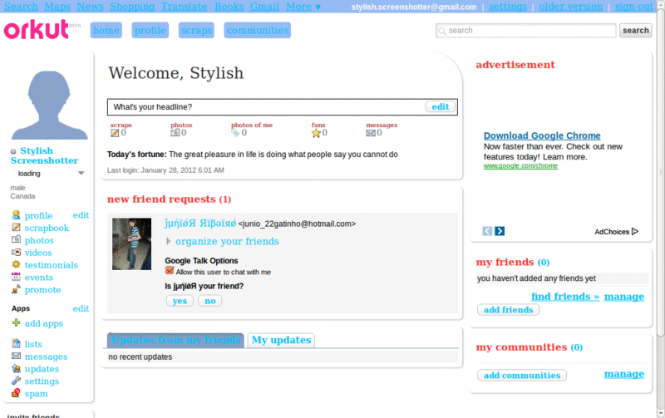
Task: Open the Download Google Chrome ad link
Action: pyautogui.click(x=542, y=135)
